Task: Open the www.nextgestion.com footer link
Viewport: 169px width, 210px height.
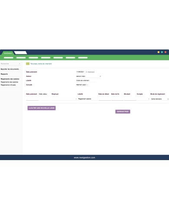Action: click(84, 157)
